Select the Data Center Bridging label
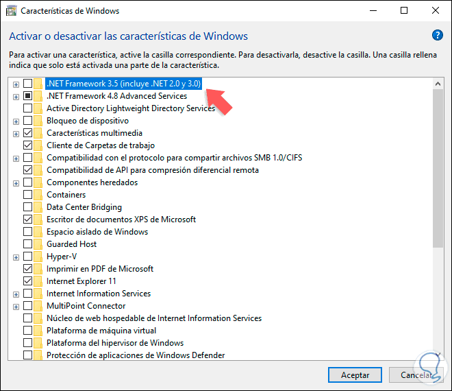Screen dimensions: 452x391 pos(84,207)
